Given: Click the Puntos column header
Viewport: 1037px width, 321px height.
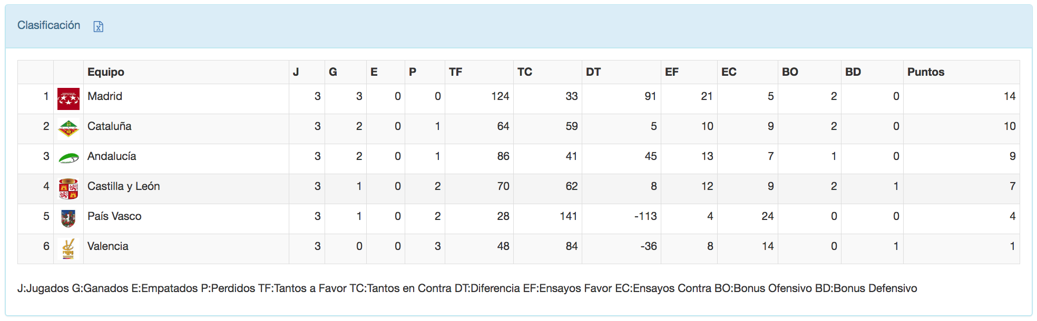Looking at the screenshot, I should (925, 72).
